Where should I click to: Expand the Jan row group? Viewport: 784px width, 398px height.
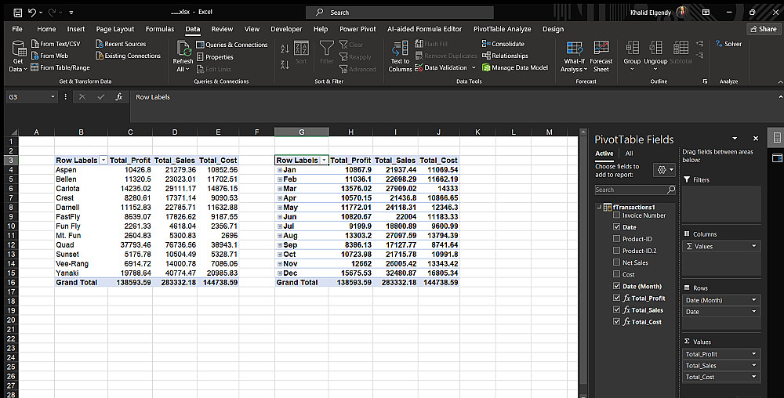[279, 170]
